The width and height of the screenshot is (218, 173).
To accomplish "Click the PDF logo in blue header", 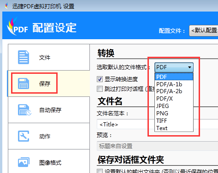I will pos(18,26).
